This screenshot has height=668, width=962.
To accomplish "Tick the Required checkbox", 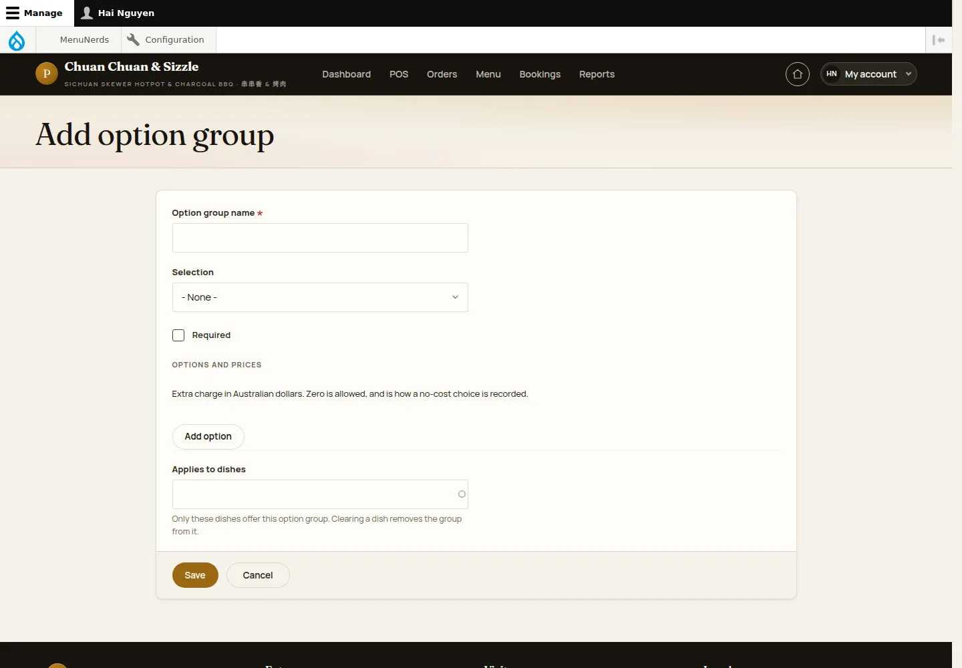I will [178, 335].
